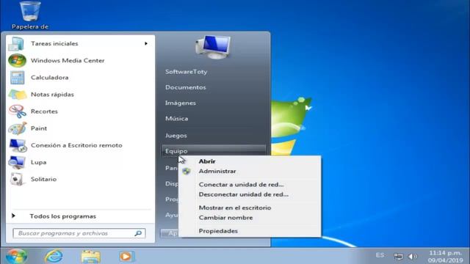The width and height of the screenshot is (470, 264).
Task: Click Solitario program label
Action: tap(43, 179)
